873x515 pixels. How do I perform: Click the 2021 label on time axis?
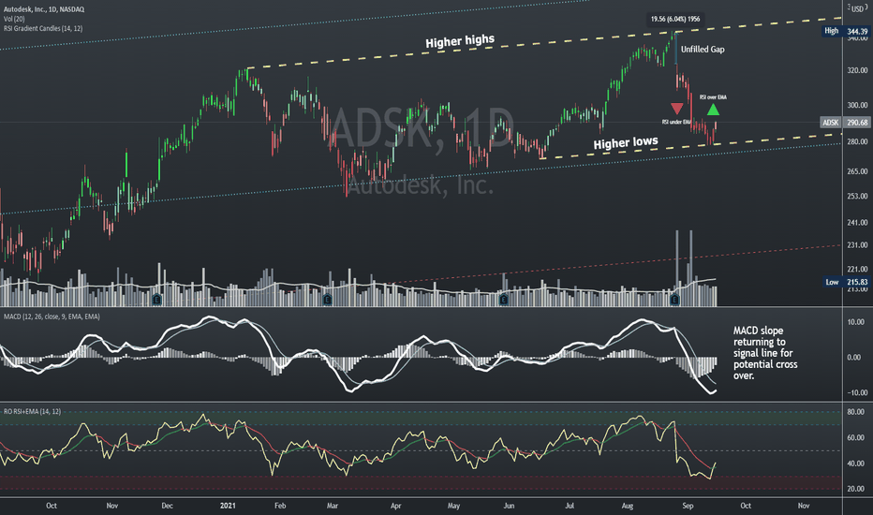(228, 506)
